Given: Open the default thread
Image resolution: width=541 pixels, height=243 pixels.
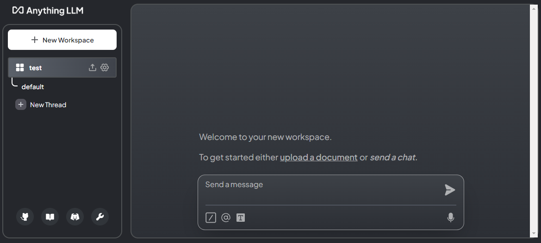Looking at the screenshot, I should [33, 87].
